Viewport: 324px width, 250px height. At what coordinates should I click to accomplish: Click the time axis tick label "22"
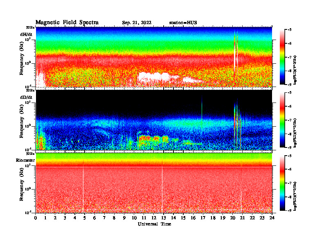point(252,218)
